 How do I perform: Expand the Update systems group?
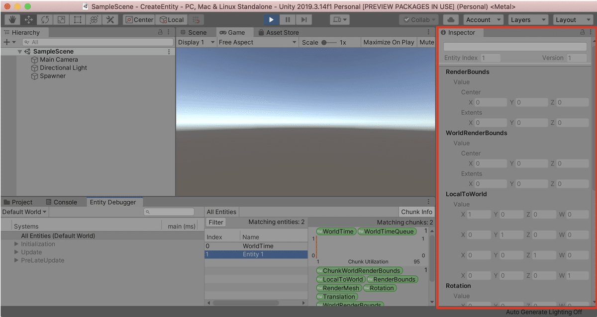point(16,252)
